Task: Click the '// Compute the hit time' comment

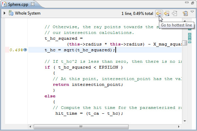Action: coord(117,108)
